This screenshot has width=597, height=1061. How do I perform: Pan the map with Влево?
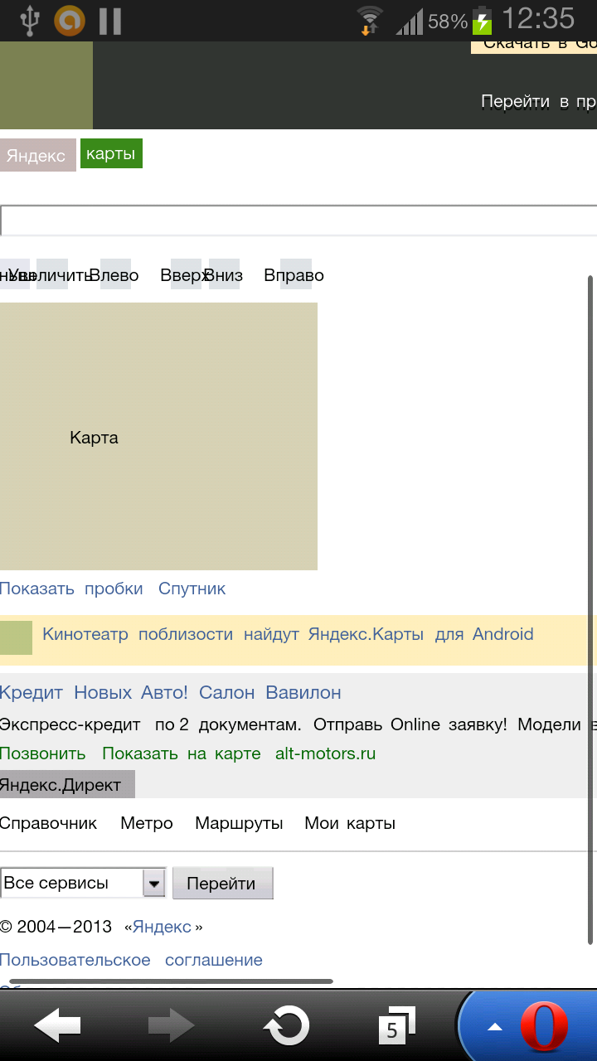click(x=114, y=275)
